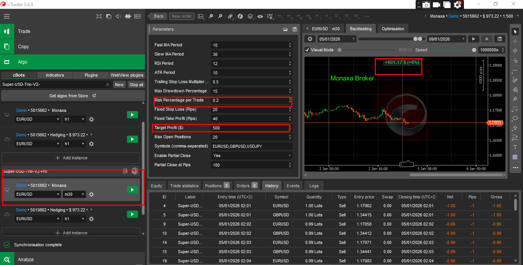The image size is (523, 265).
Task: Open the m30 timeframe dropdown
Action: click(x=74, y=195)
